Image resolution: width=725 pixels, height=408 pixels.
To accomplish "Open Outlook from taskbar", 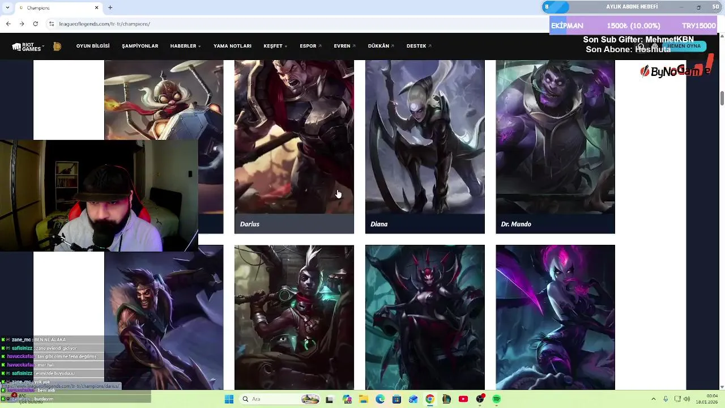I will pyautogui.click(x=413, y=399).
